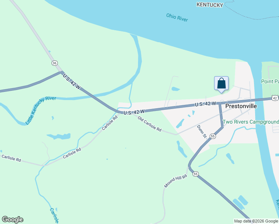Screen dimensions: 279x224
Task: Click the shopping bag map marker
Action: 221,84
